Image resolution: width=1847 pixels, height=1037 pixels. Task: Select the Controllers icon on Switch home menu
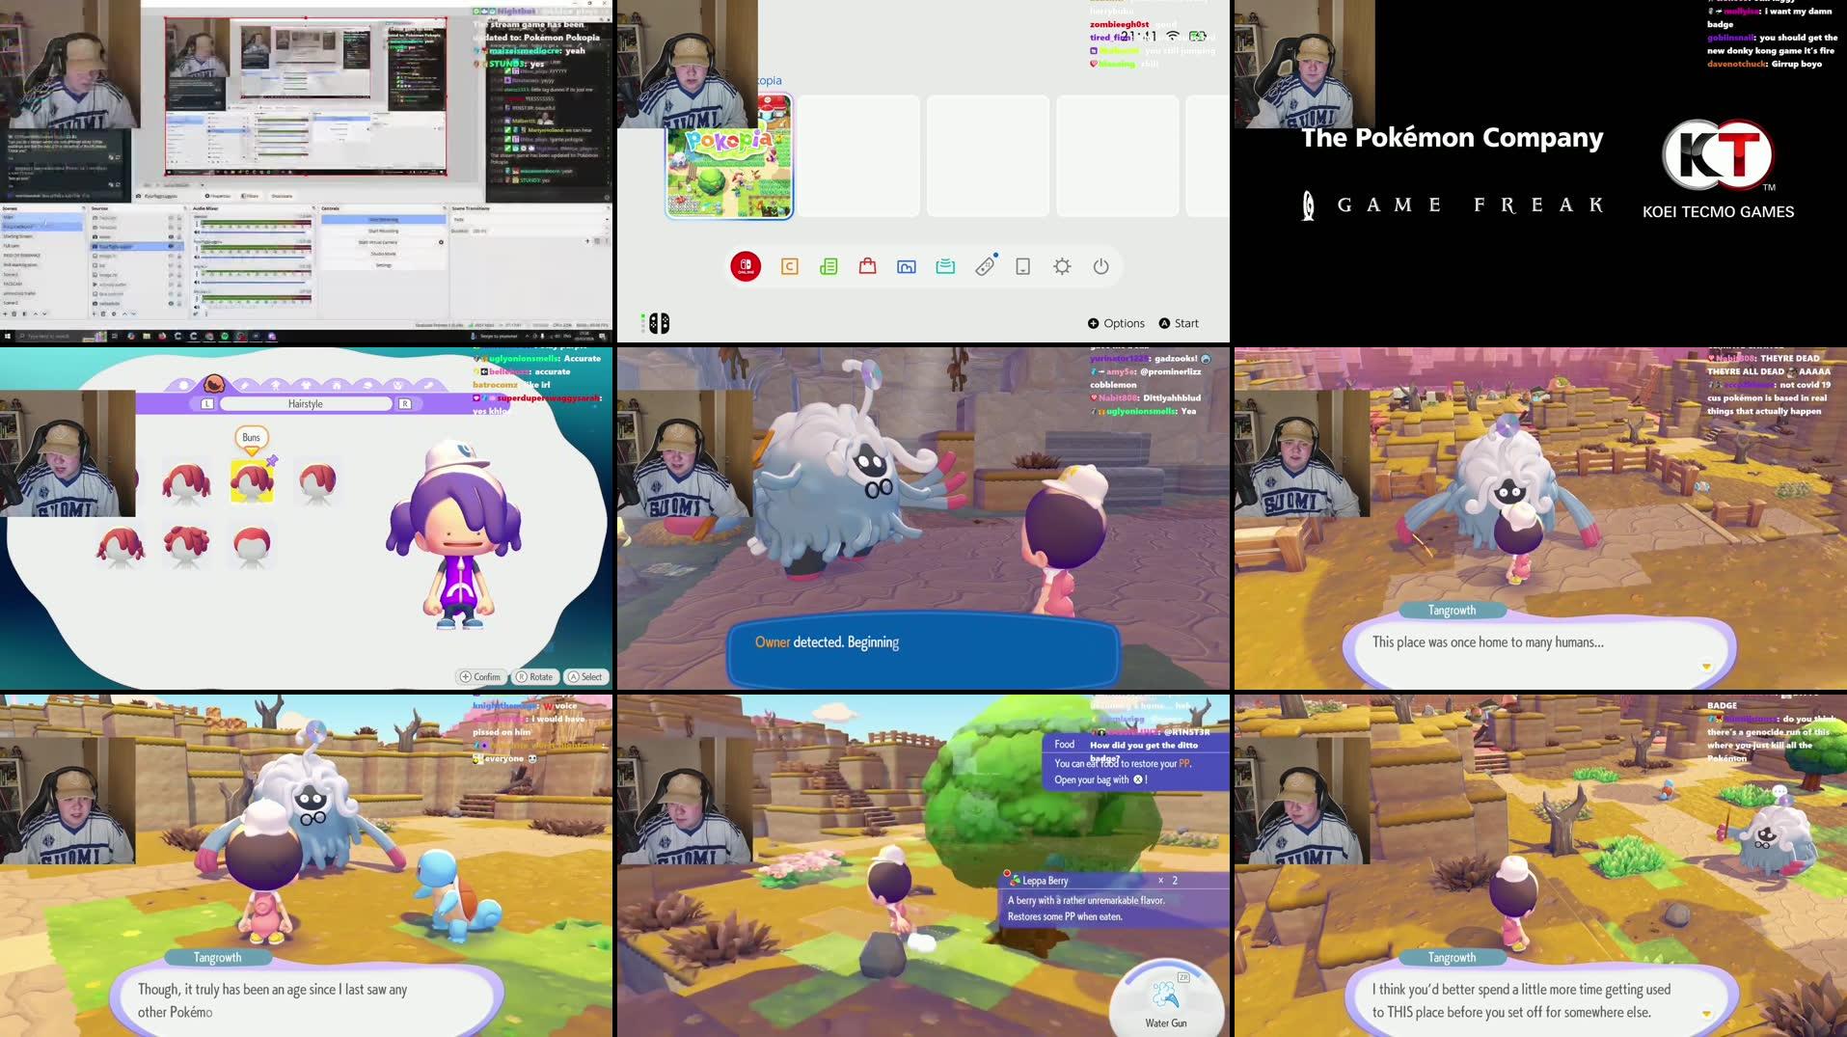985,267
